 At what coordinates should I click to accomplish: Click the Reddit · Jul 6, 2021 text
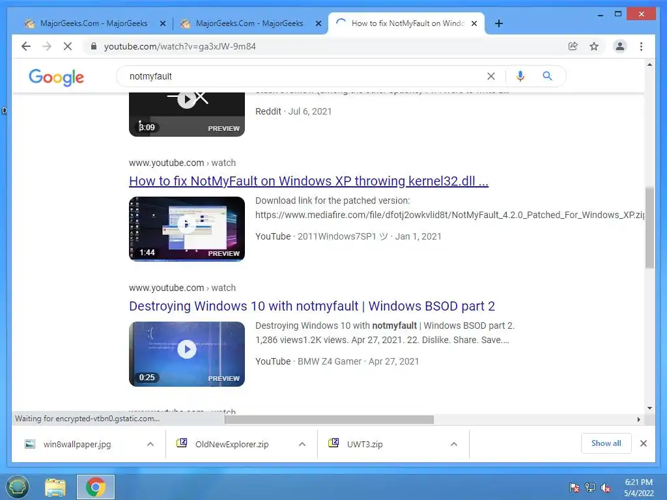coord(294,111)
